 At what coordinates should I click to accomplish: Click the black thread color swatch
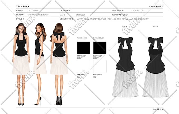[x=100, y=48]
